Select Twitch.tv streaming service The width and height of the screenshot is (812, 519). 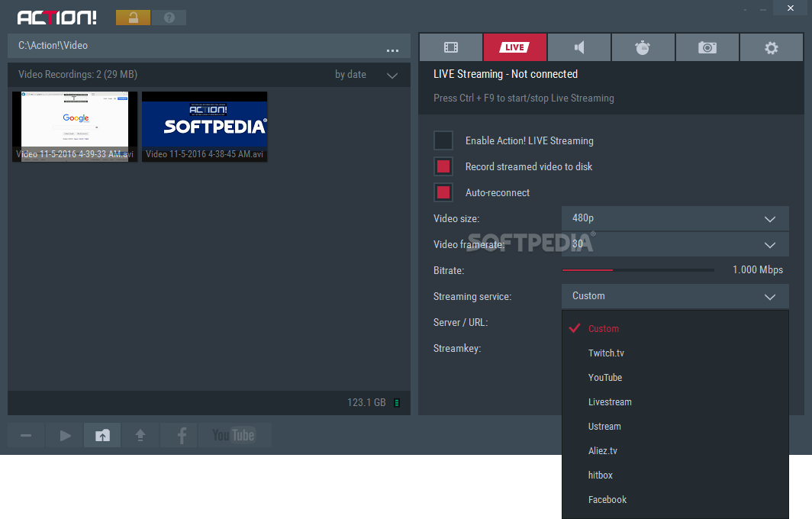coord(675,353)
